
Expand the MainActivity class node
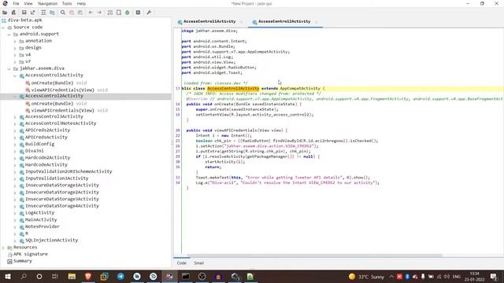15,220
